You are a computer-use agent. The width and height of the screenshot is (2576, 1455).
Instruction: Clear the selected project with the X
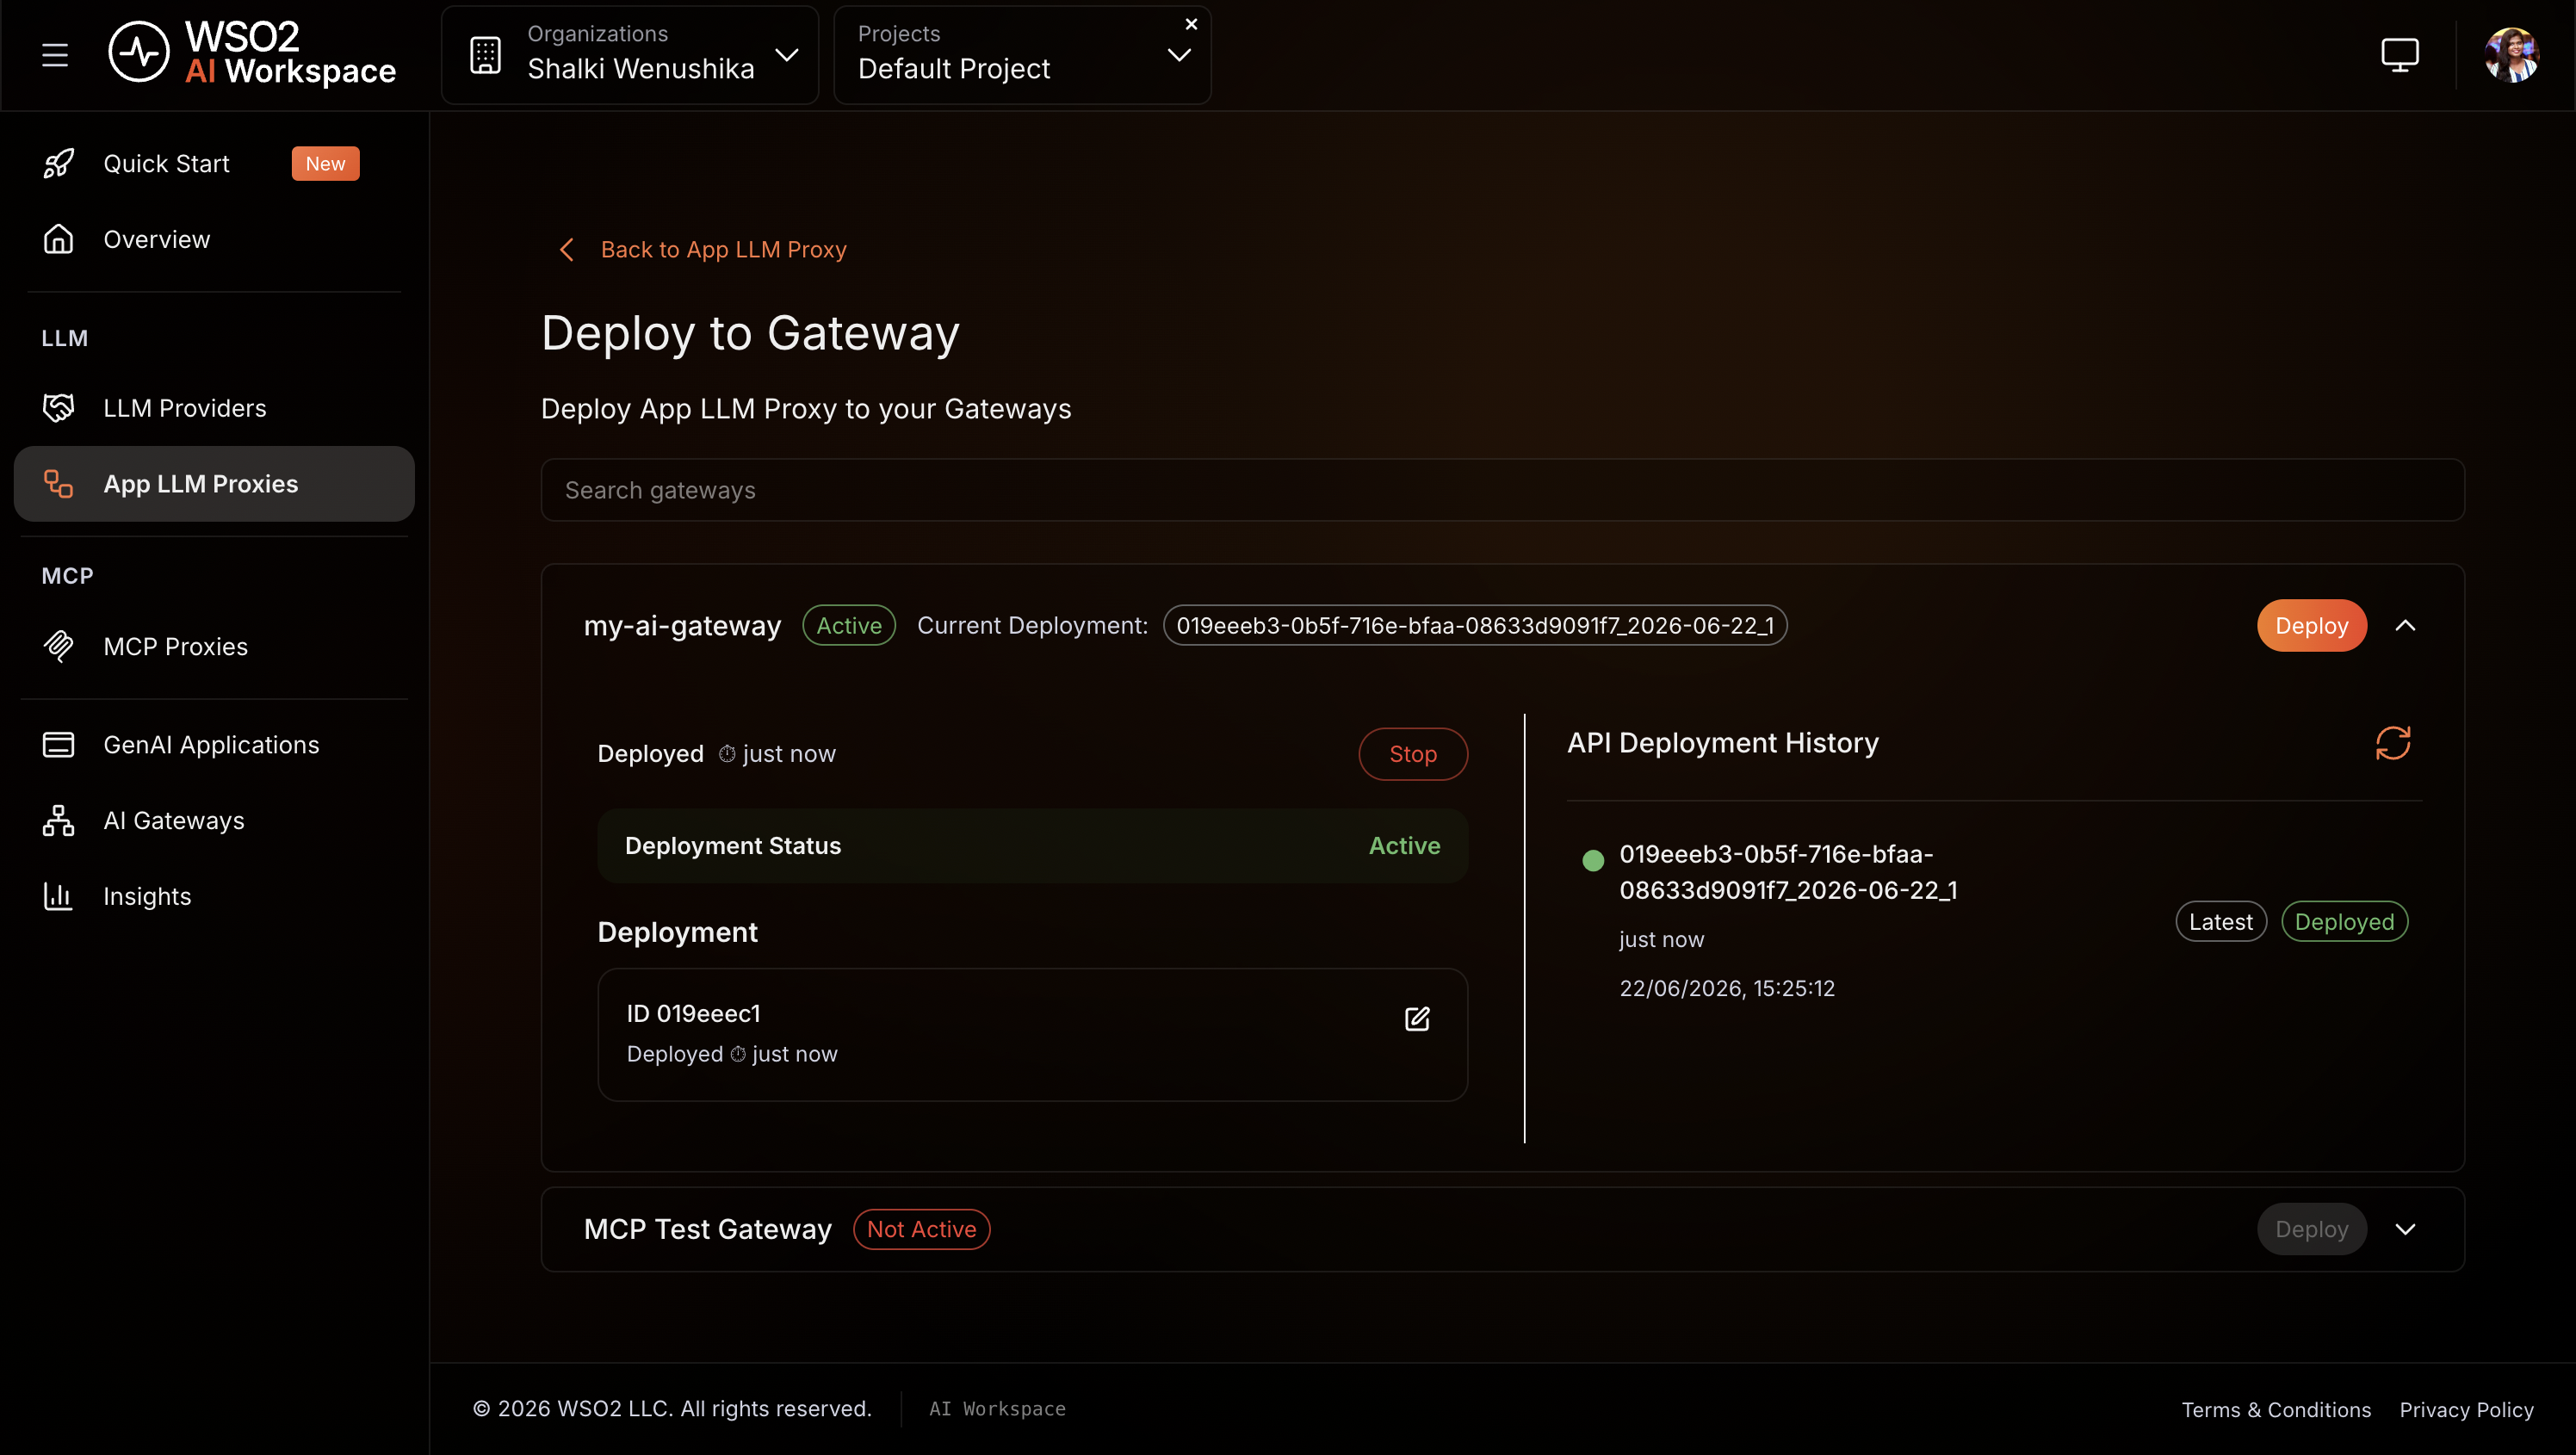tap(1191, 24)
